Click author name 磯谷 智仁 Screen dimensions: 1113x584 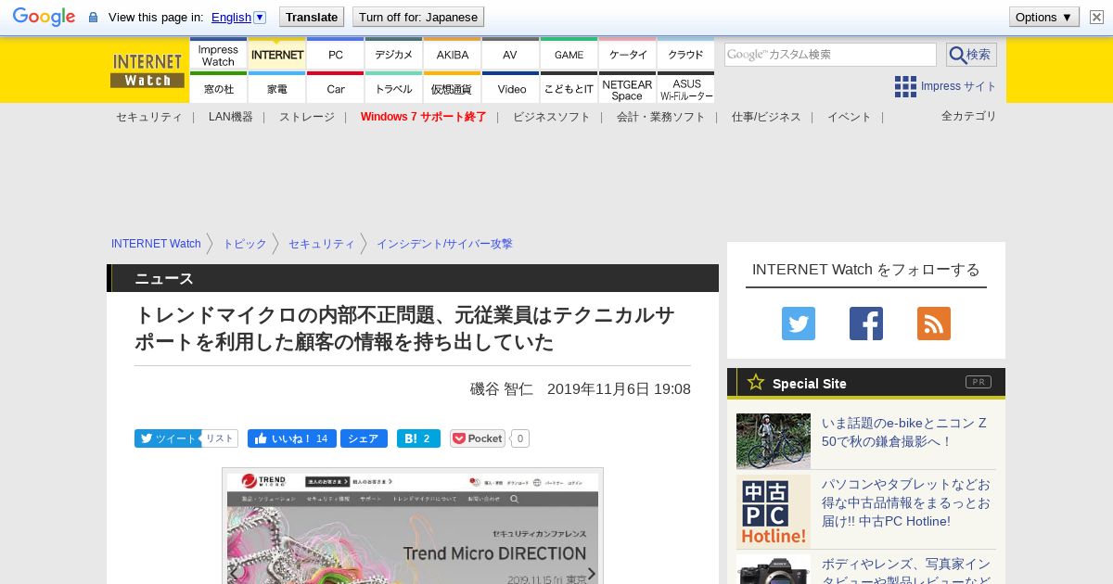coord(502,389)
